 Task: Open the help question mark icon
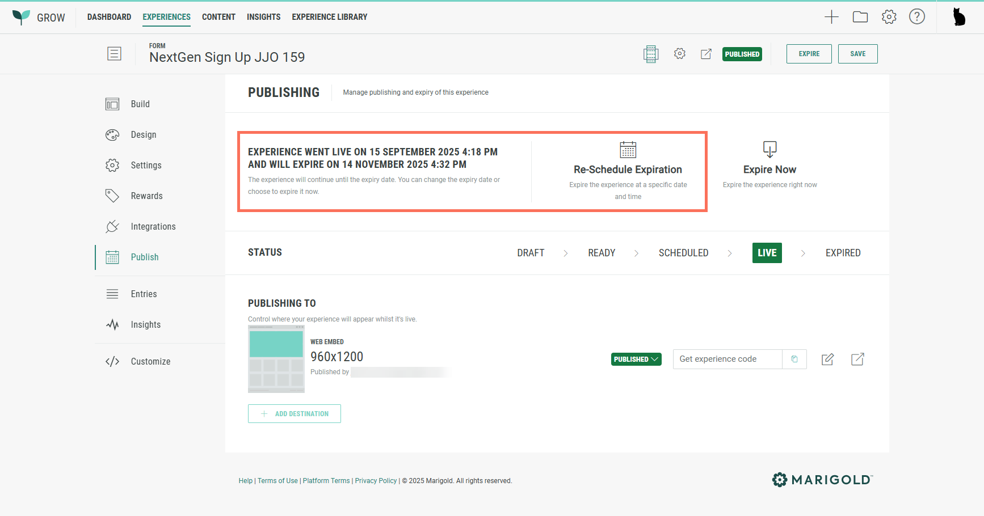[x=916, y=17]
